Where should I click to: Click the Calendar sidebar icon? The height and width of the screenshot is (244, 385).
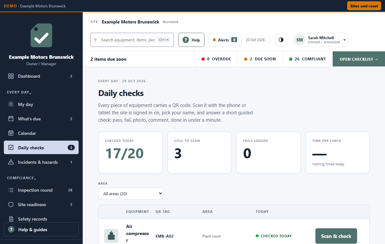click(11, 133)
